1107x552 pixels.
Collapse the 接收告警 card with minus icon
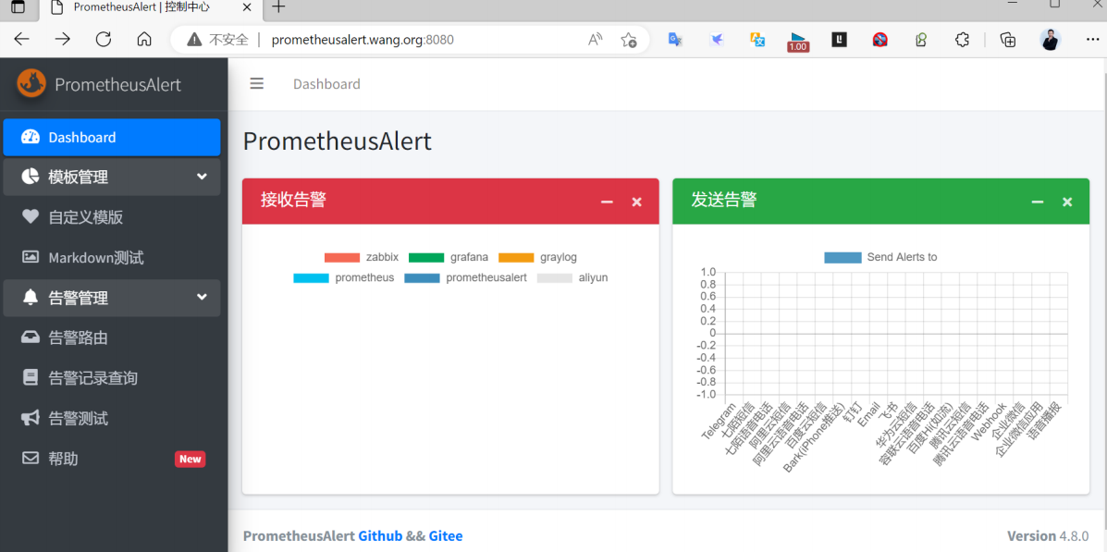pyautogui.click(x=607, y=202)
